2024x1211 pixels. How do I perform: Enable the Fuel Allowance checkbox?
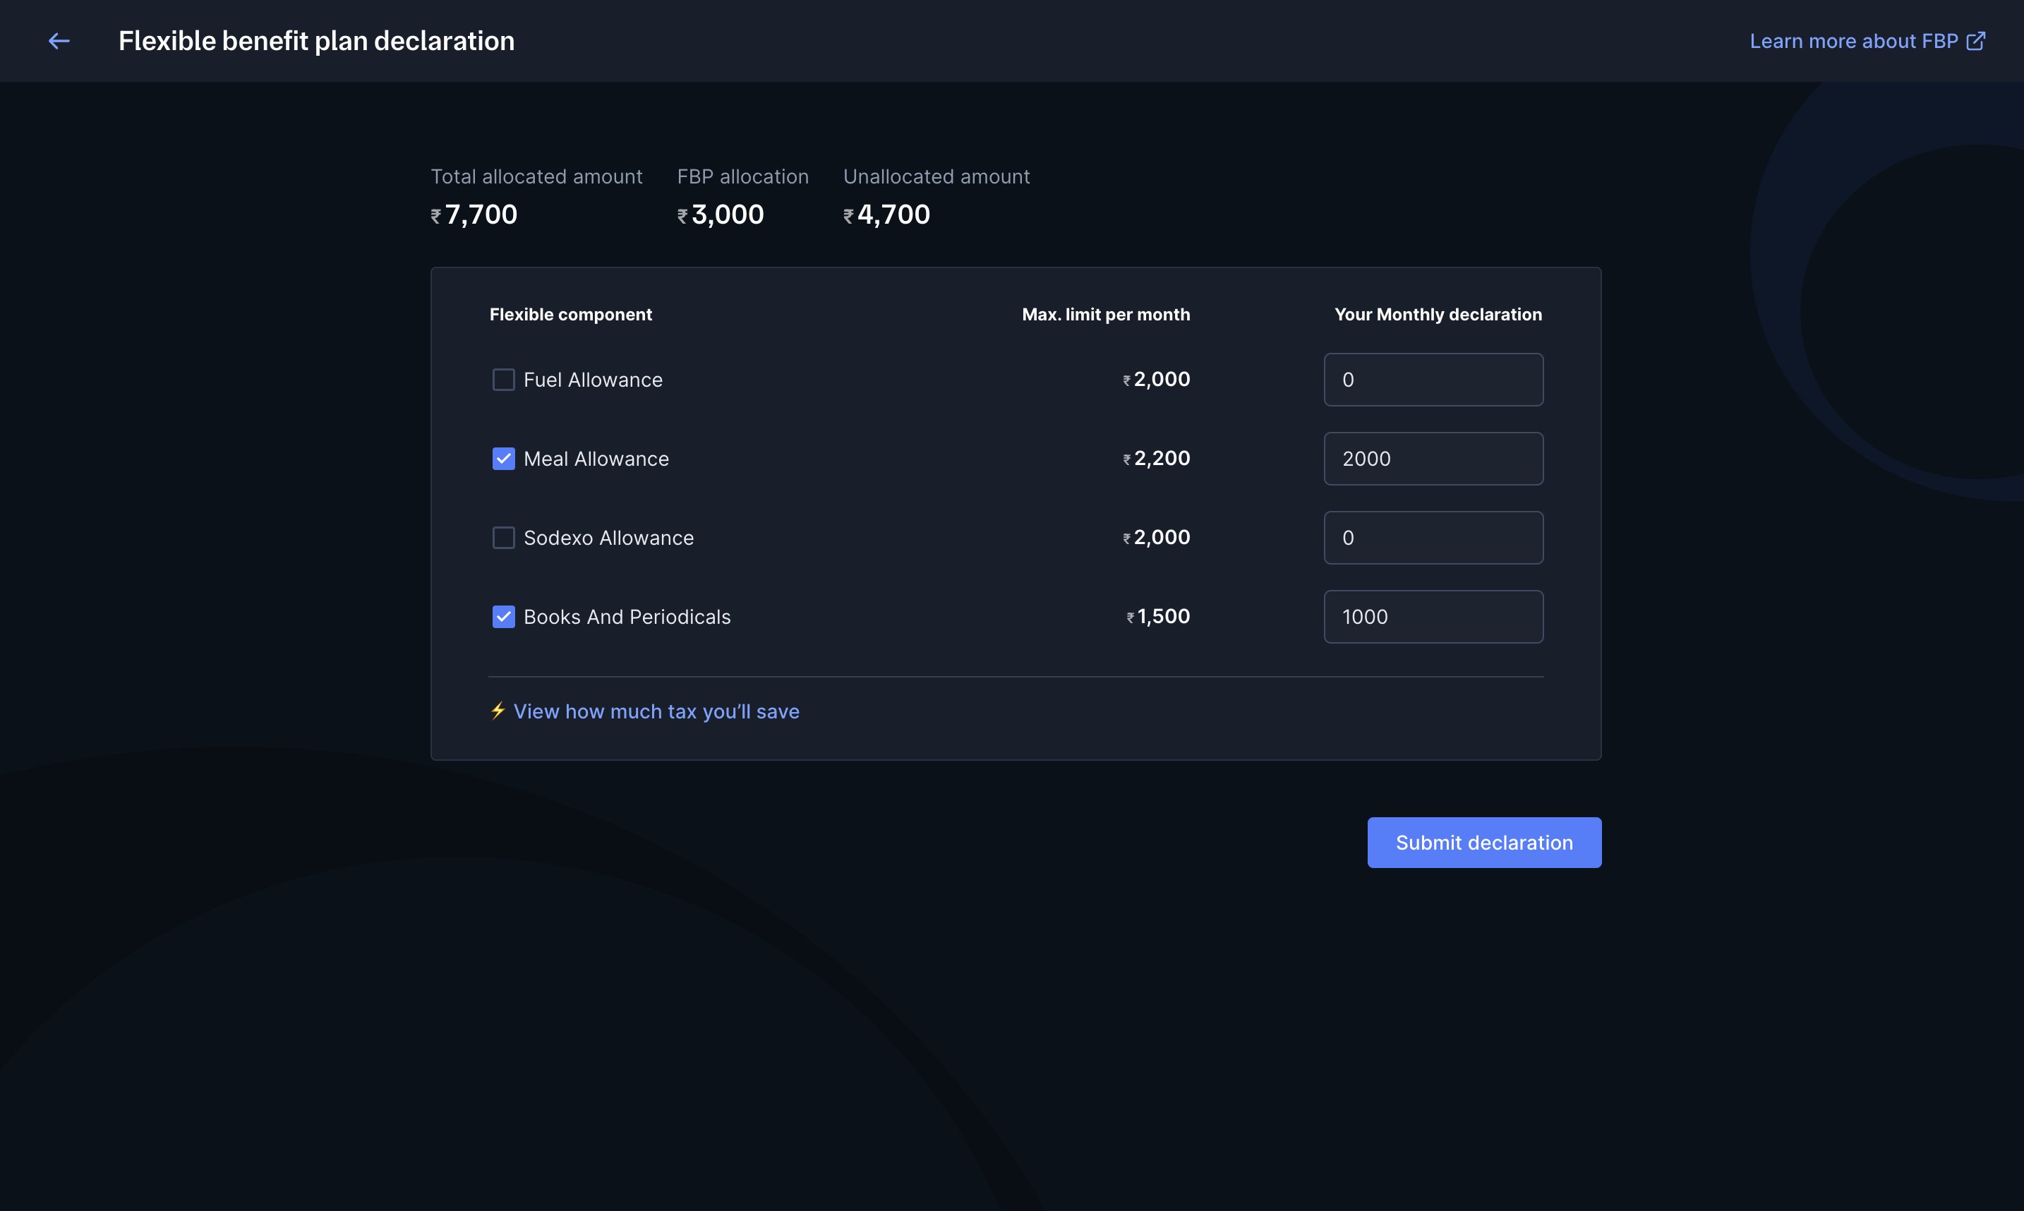pyautogui.click(x=503, y=380)
